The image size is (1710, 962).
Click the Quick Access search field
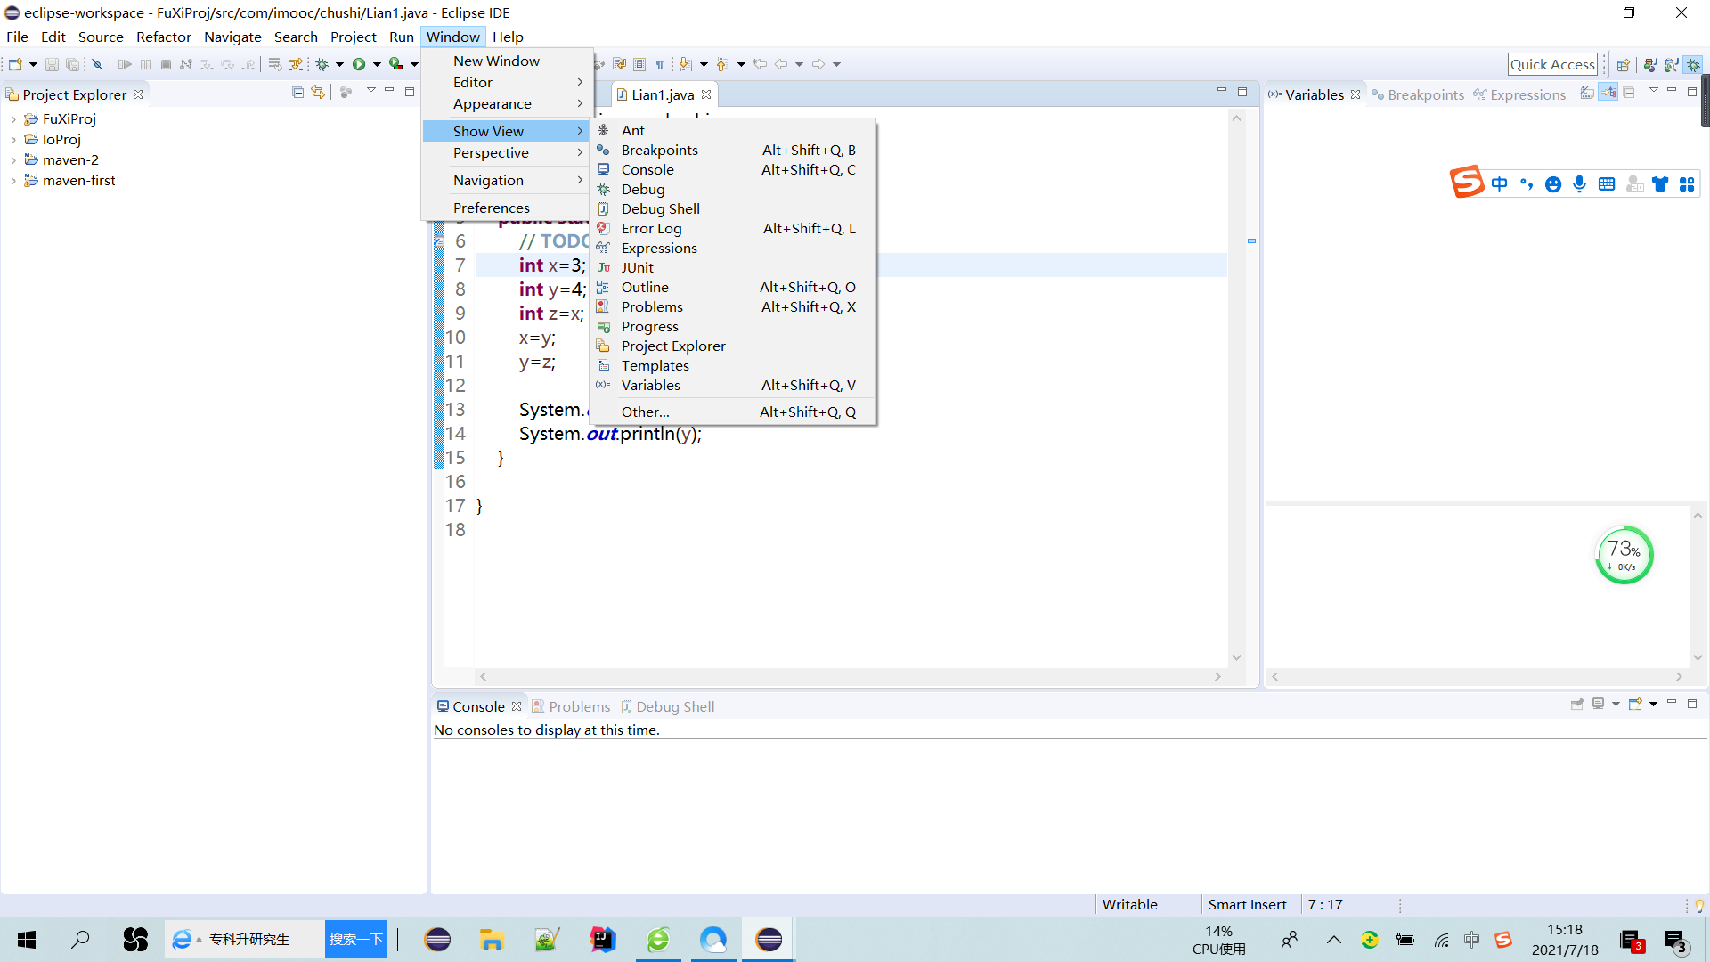1551,64
